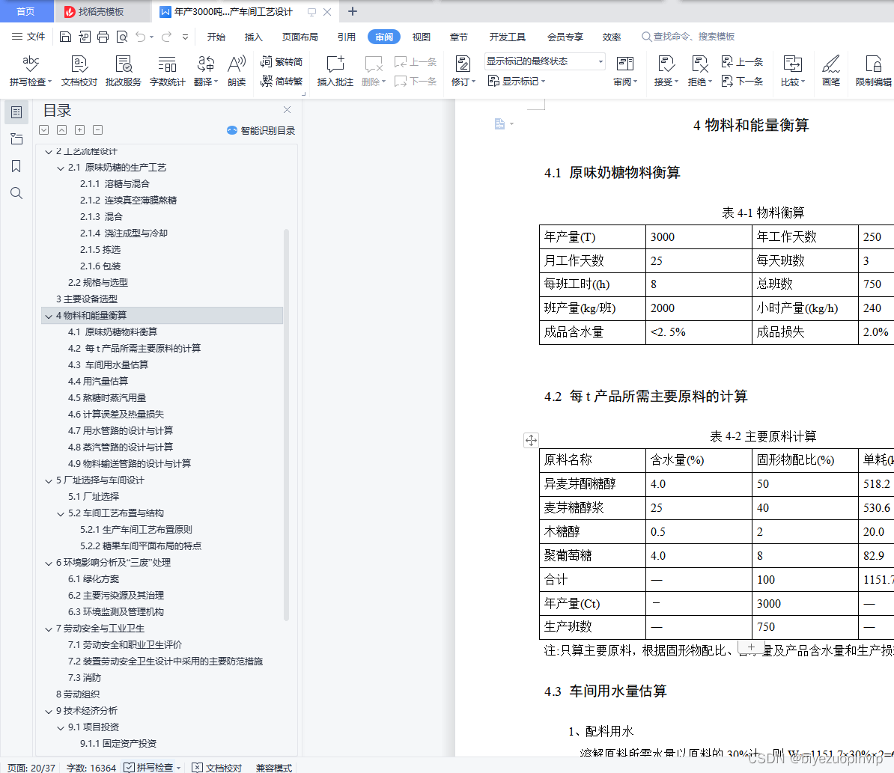Image resolution: width=894 pixels, height=773 pixels.
Task: Click the Save icon in quick toolbar
Action: point(66,37)
